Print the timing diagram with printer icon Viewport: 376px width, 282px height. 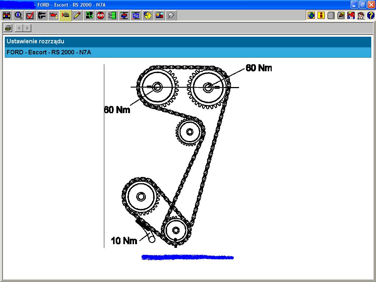[8, 28]
